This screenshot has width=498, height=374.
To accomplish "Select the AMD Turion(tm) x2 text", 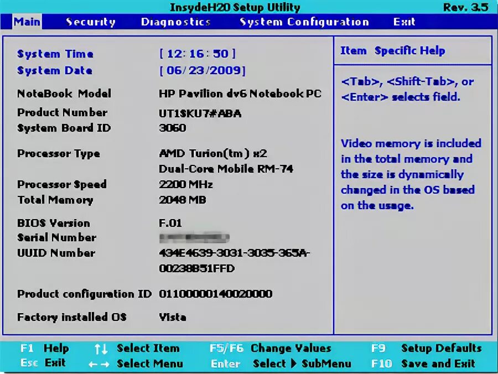I will tap(213, 153).
